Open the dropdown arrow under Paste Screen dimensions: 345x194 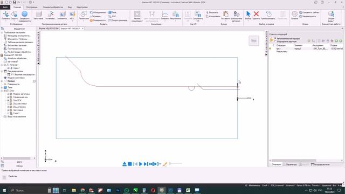click(225, 21)
